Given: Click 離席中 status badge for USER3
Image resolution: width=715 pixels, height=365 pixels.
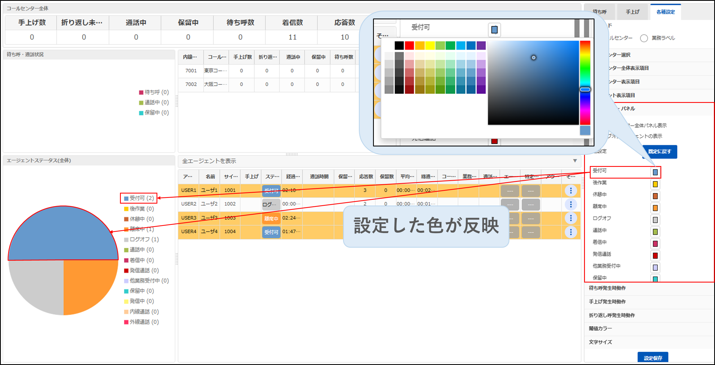Looking at the screenshot, I should (271, 218).
